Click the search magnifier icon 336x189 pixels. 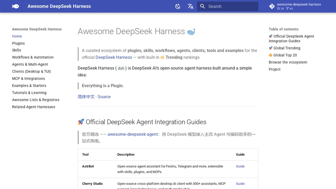(x=202, y=6)
